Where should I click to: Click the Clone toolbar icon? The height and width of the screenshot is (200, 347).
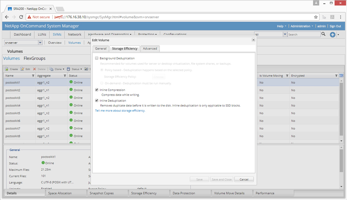pos(51,69)
